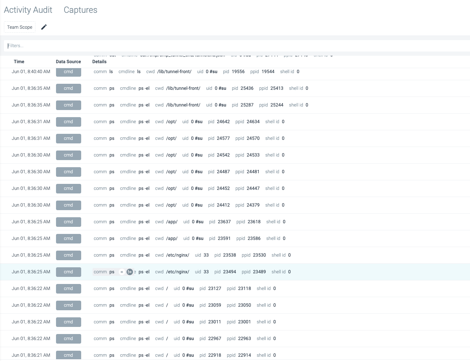The width and height of the screenshot is (470, 361).
Task: Click the equals filter icon on comm ps
Action: (x=122, y=272)
